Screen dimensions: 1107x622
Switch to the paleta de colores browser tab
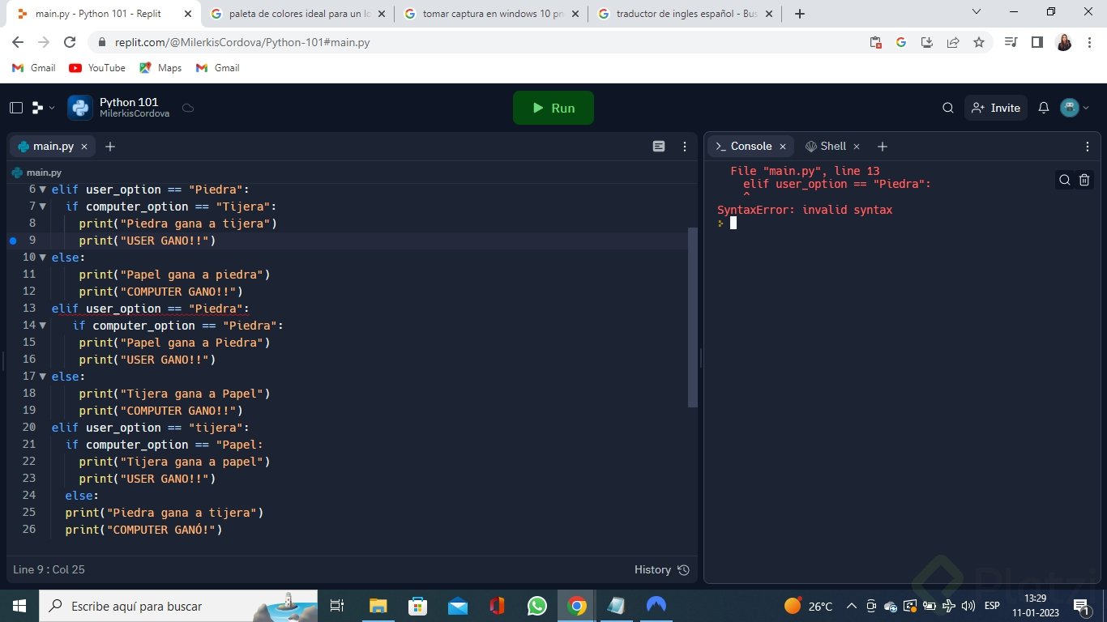tap(298, 14)
